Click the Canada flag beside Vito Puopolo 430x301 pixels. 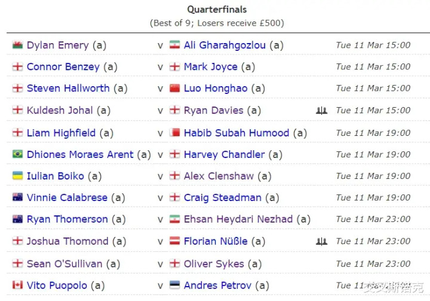tap(17, 285)
